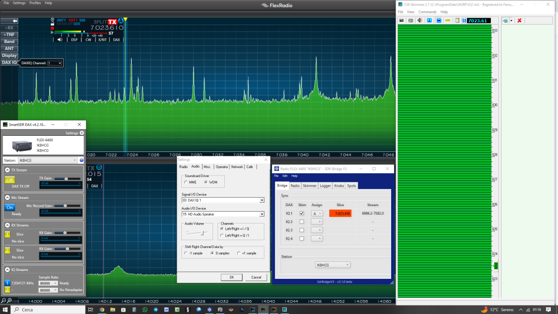
Task: Collapse the IQ Streams section
Action: pyautogui.click(x=7, y=270)
